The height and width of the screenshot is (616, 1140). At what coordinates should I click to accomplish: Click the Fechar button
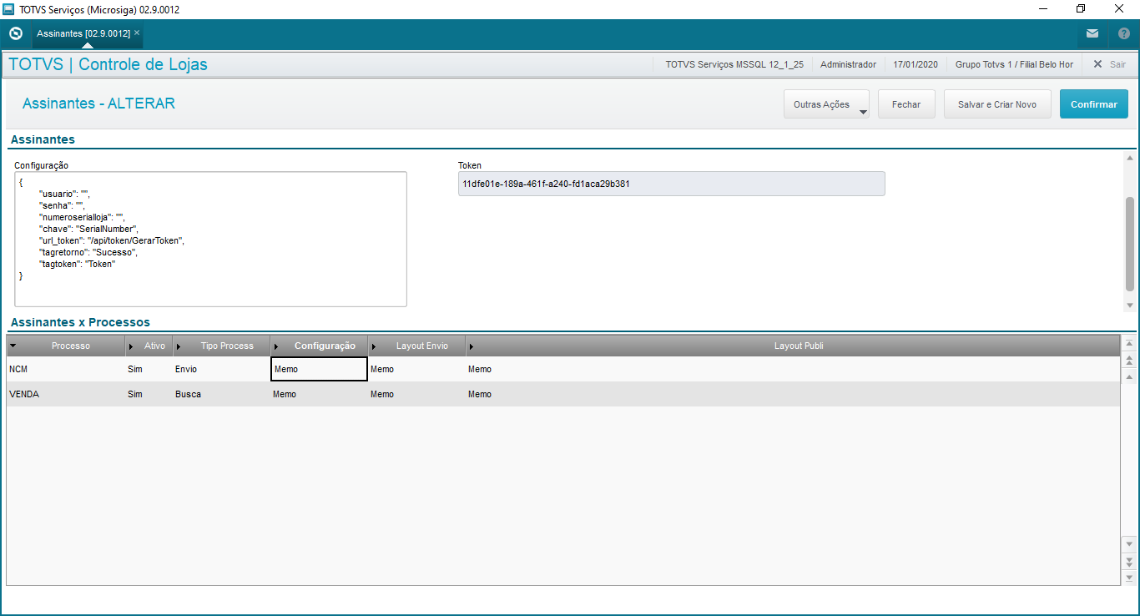point(906,104)
